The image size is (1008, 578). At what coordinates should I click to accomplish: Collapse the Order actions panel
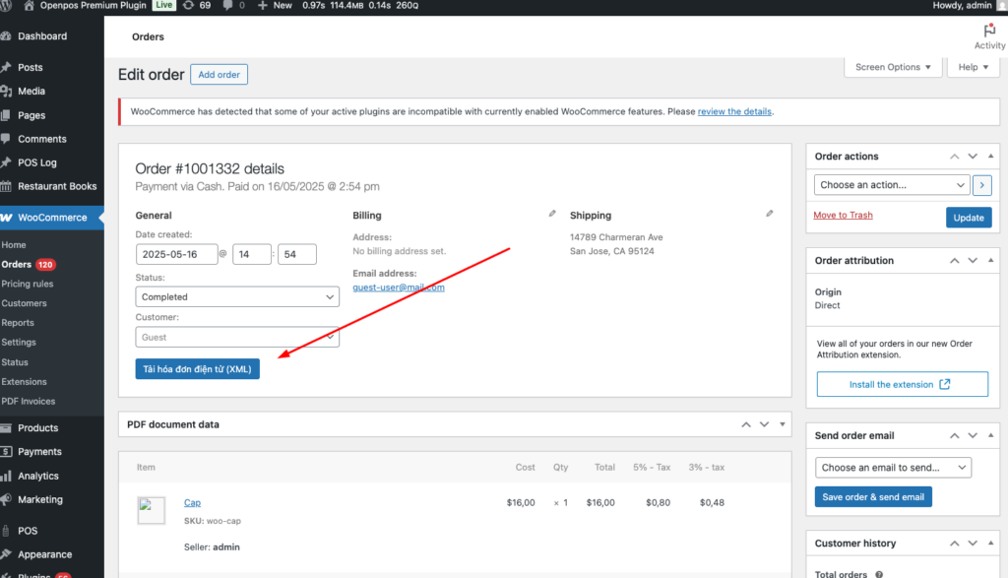pos(990,157)
